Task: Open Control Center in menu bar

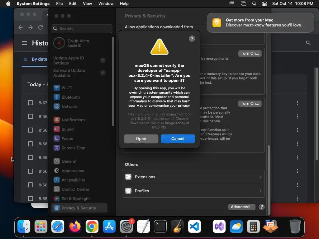Action: click(x=264, y=3)
